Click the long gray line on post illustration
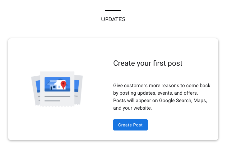 click(x=57, y=96)
